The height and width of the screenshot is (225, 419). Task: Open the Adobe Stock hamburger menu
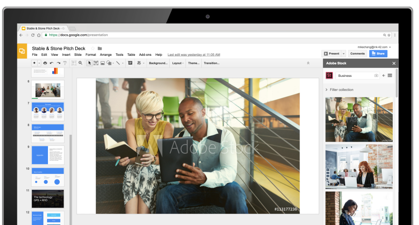pos(390,75)
